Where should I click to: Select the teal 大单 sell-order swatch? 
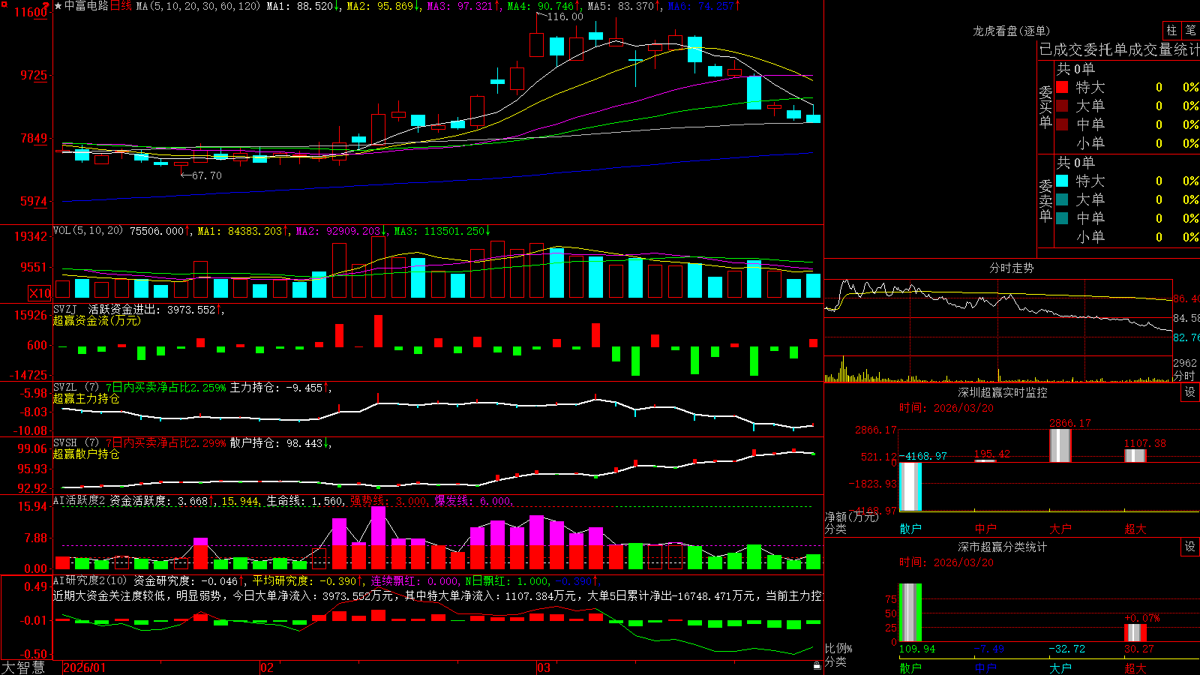(1062, 199)
